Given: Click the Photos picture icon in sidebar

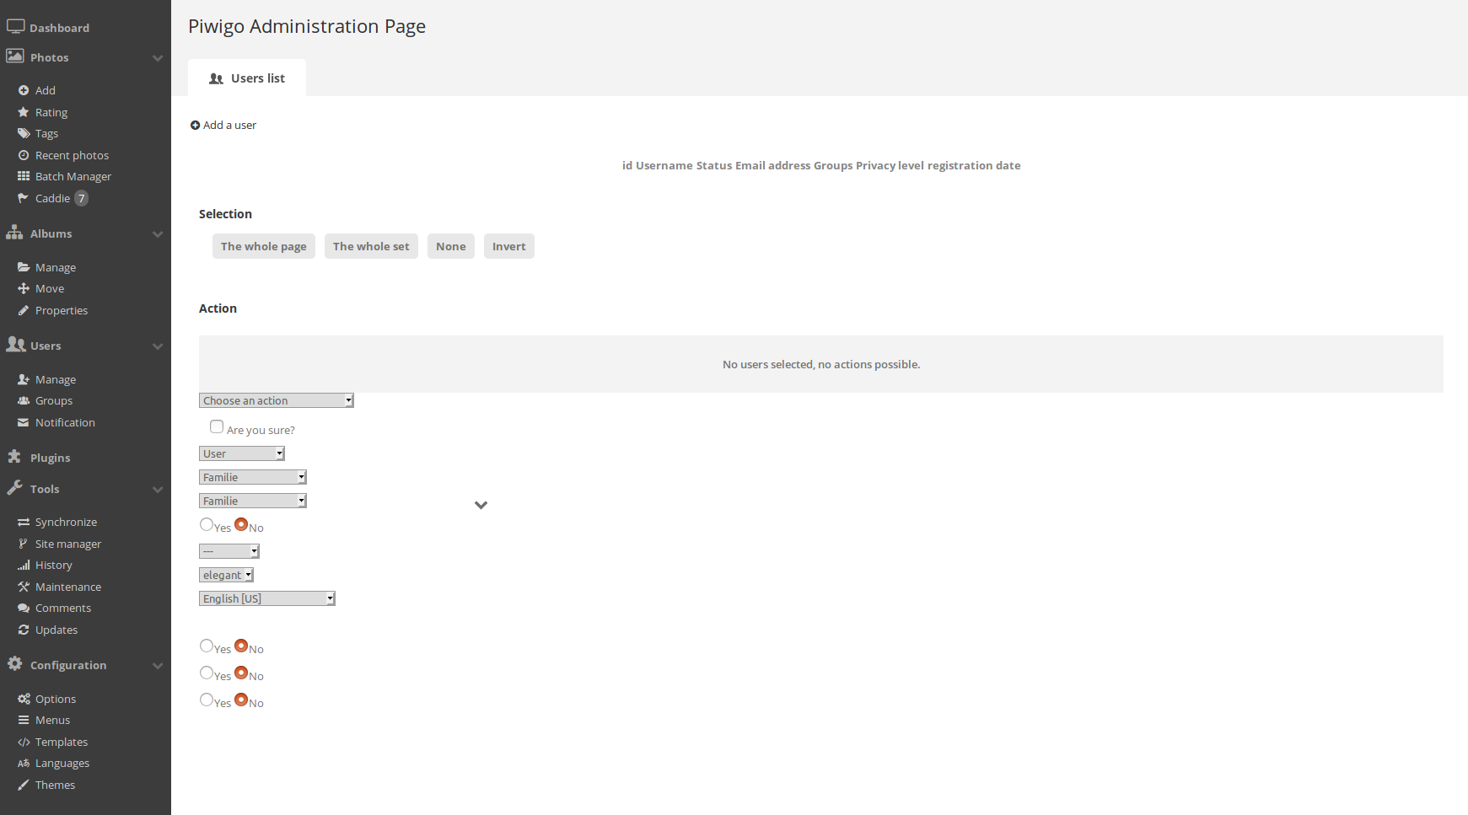Looking at the screenshot, I should click(x=15, y=56).
